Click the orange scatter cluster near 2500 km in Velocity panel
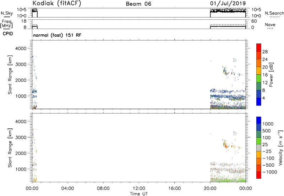Image resolution: width=284 pixels, height=196 pixels. point(226,145)
